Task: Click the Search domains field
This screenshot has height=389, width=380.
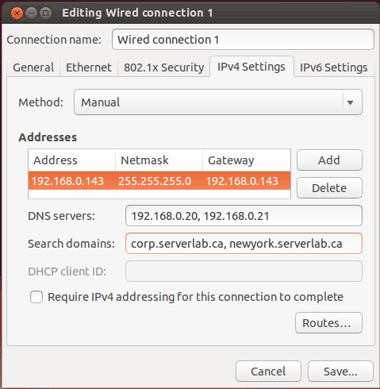Action: (x=244, y=244)
